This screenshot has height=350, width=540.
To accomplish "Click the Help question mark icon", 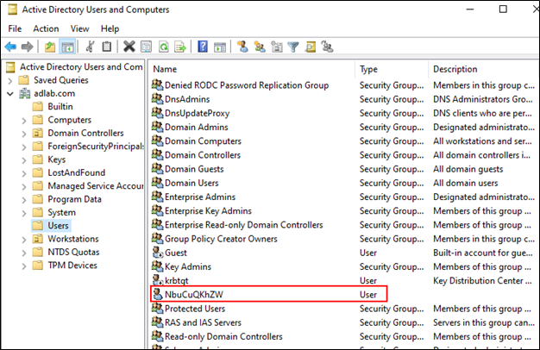I will (x=203, y=47).
